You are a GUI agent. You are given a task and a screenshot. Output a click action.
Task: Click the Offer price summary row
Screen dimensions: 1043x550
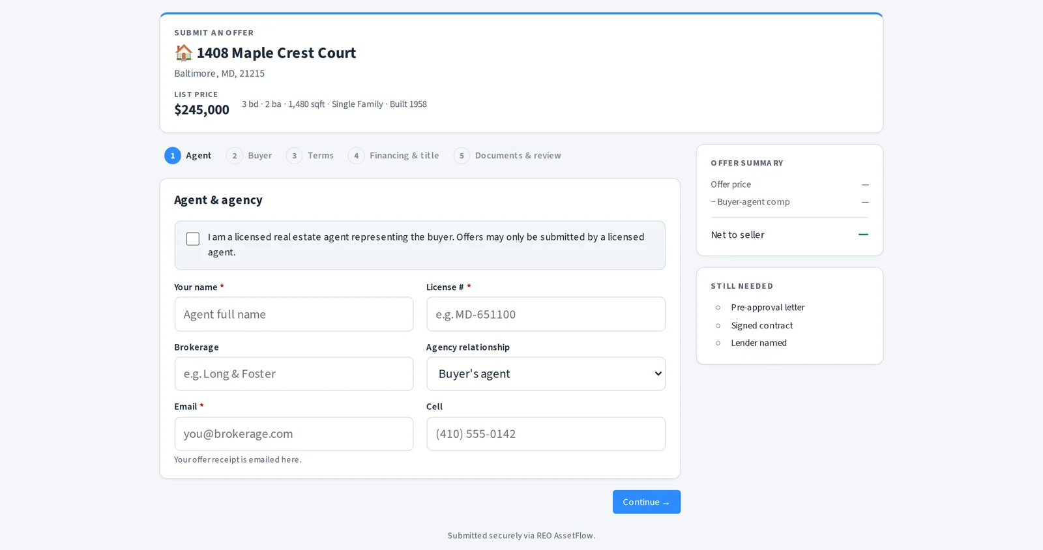pyautogui.click(x=789, y=184)
